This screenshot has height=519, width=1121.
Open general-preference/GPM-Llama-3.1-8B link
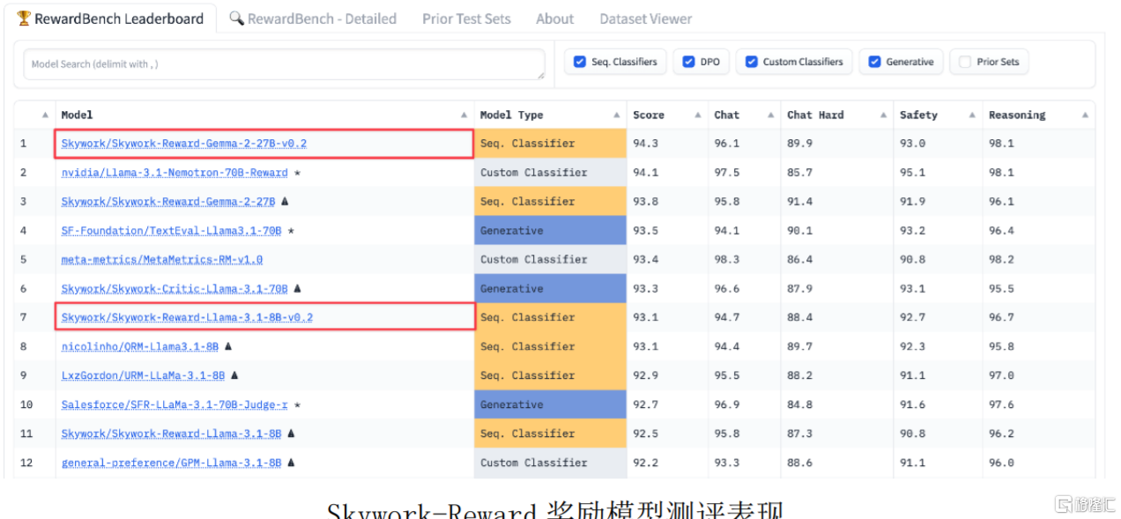coord(172,463)
